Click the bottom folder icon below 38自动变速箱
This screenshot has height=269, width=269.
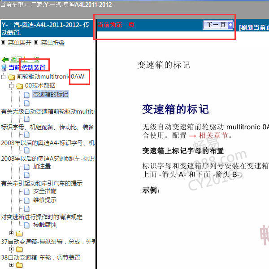19,265
